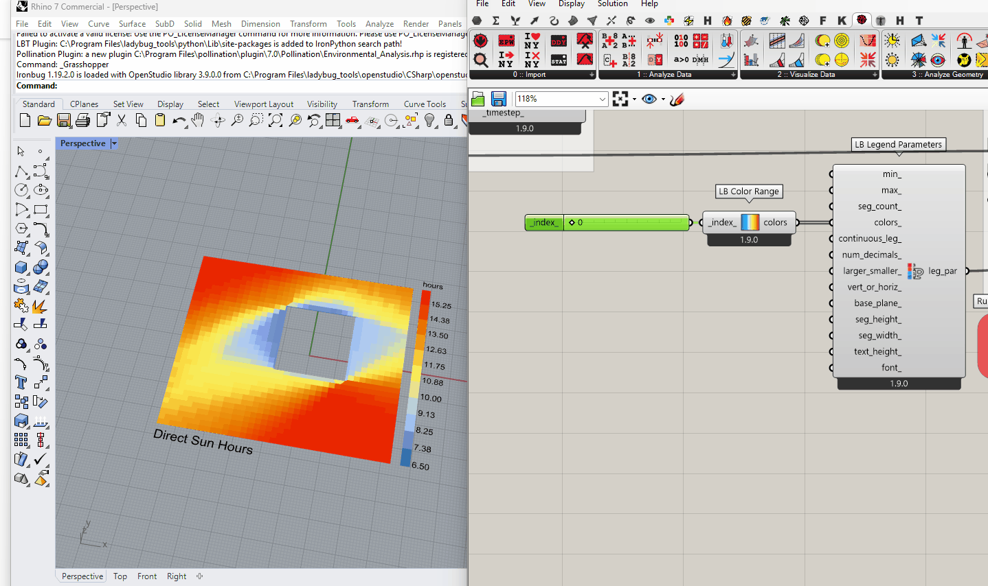The height and width of the screenshot is (586, 988).
Task: Toggle the Grasshopper preview eye icon
Action: point(649,99)
